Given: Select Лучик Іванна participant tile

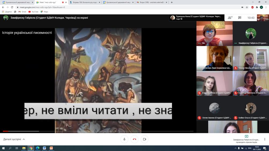Looking at the screenshot, I should point(214,108).
